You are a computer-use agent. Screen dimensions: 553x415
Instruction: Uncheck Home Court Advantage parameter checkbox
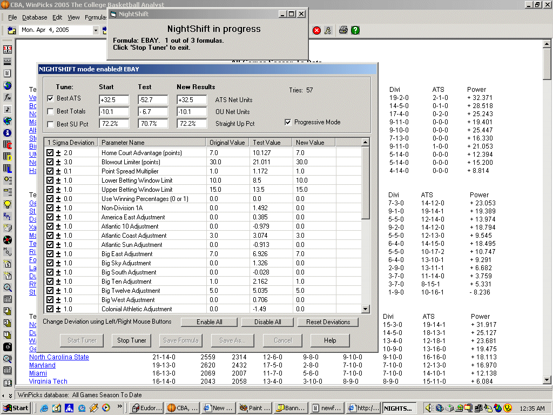click(50, 153)
